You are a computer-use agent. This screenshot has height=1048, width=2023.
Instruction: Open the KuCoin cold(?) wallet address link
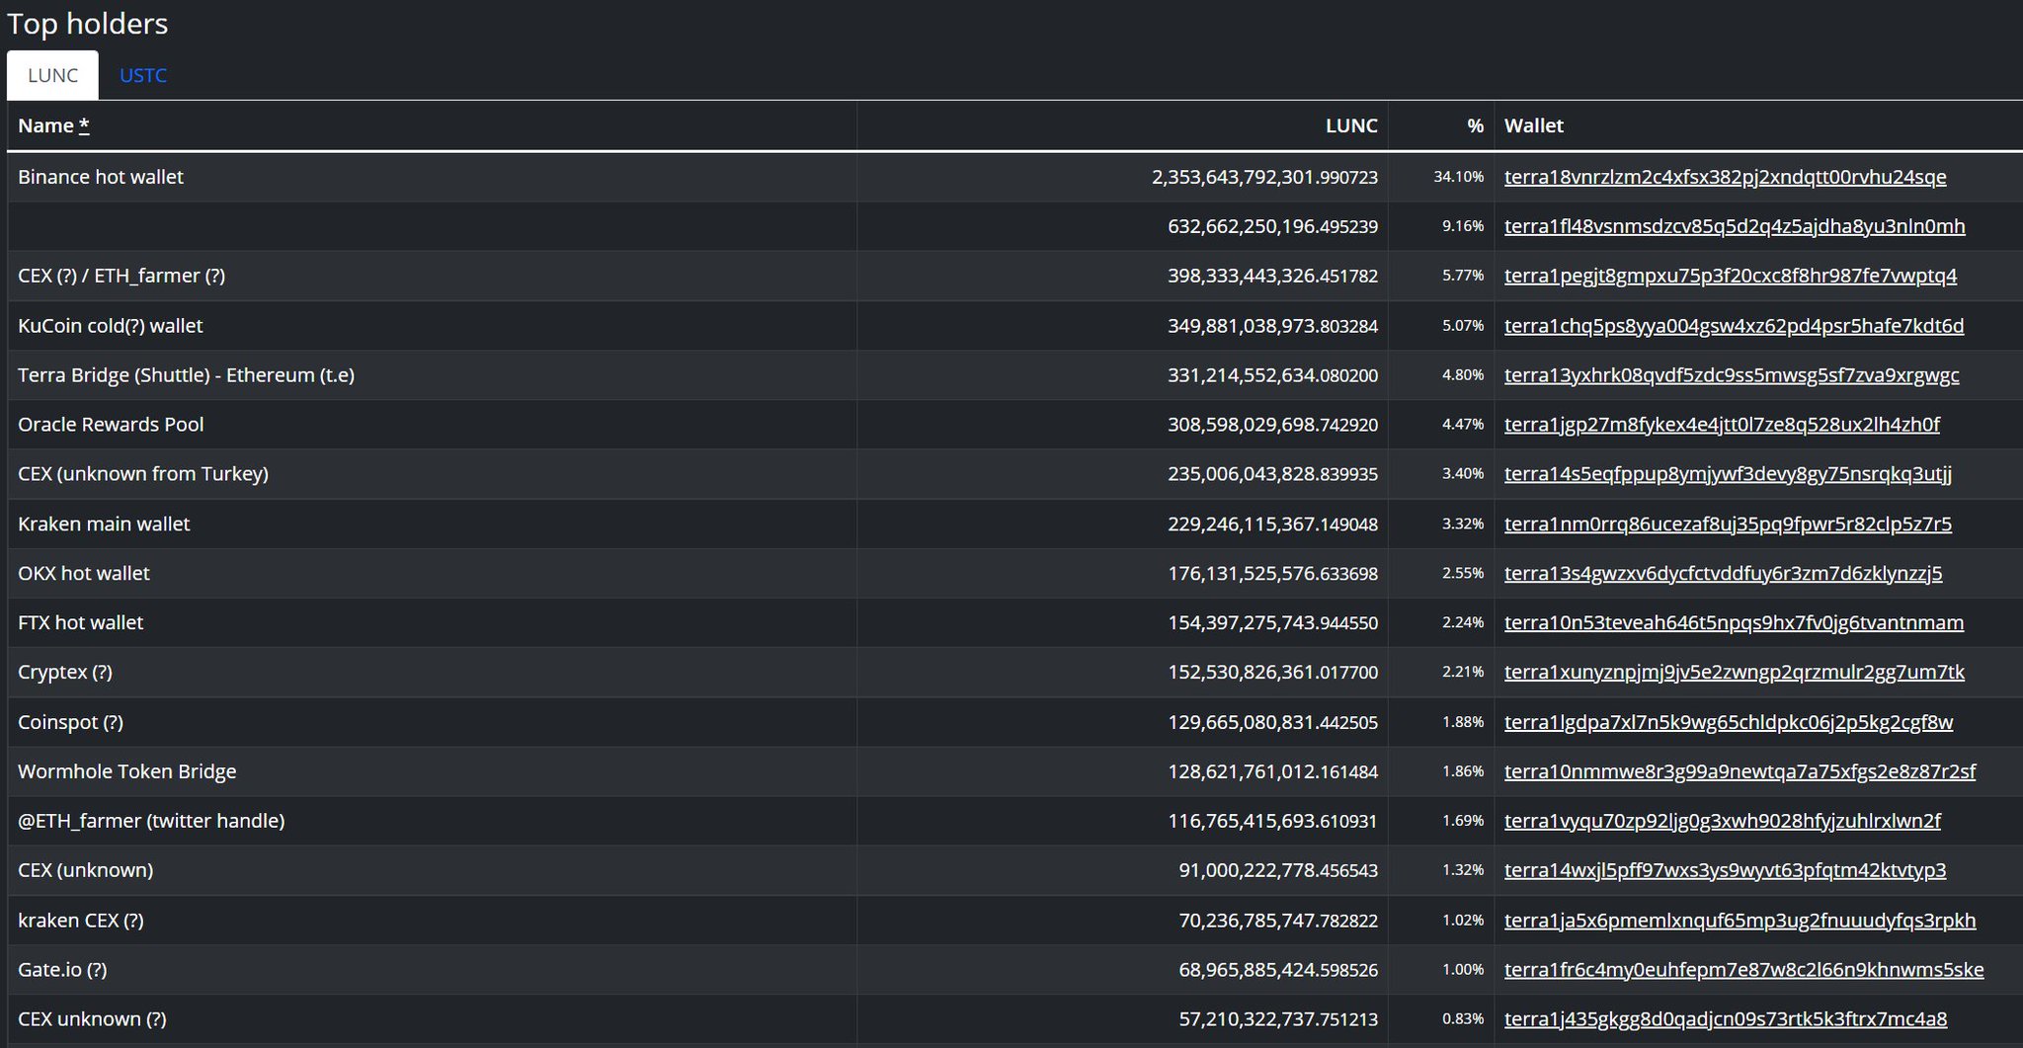click(1734, 326)
